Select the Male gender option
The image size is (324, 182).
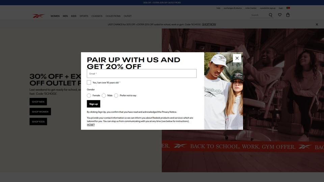coord(104,95)
